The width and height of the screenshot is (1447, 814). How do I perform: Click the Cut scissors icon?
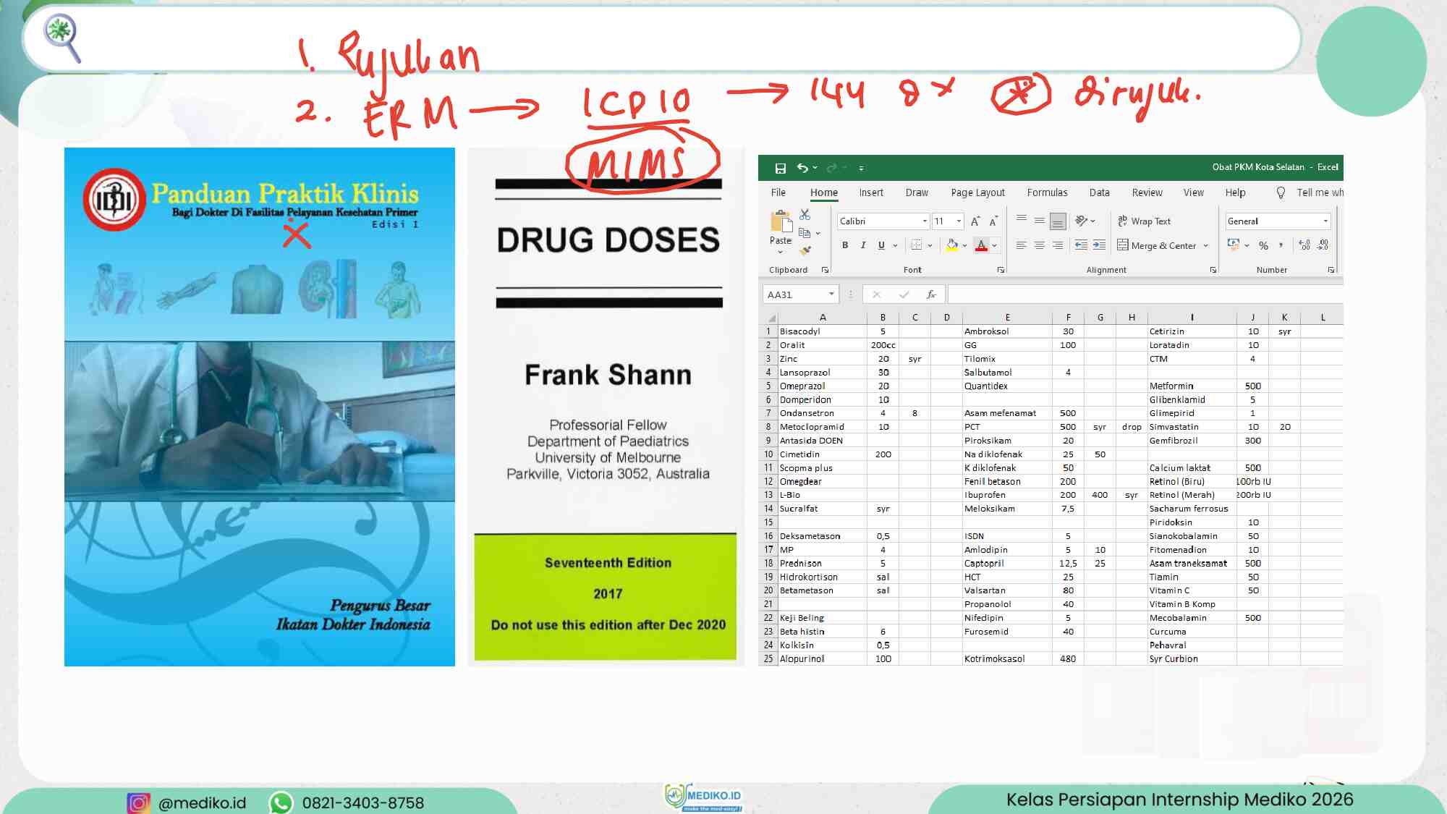click(x=805, y=214)
